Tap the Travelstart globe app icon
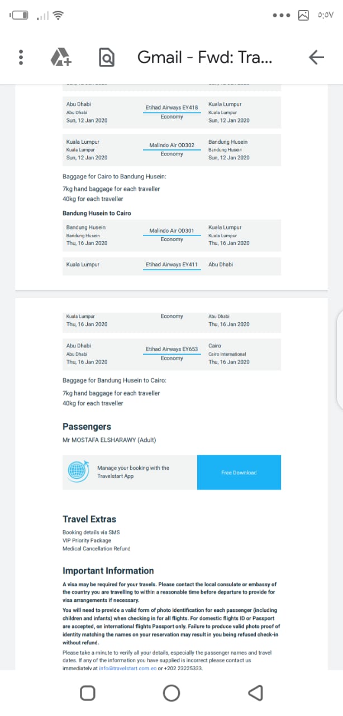Screen dimensions: 343x716 pyautogui.click(x=79, y=472)
